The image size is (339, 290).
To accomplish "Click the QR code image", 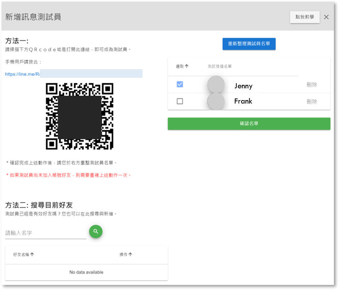I will [79, 116].
